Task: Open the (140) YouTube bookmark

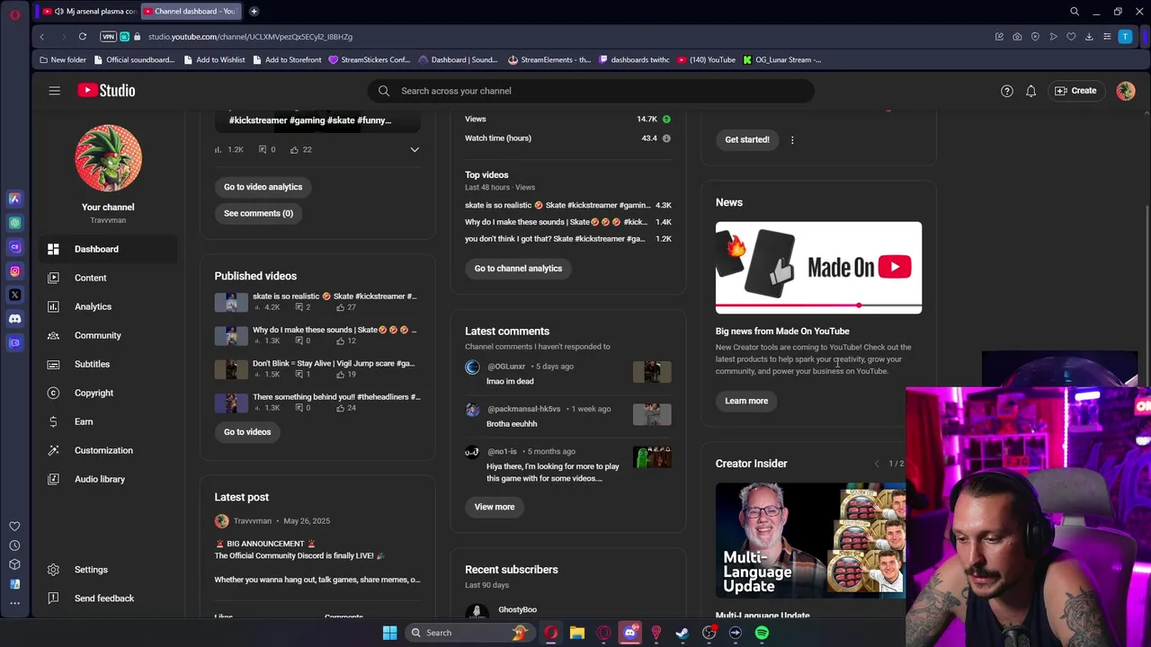Action: tap(706, 60)
